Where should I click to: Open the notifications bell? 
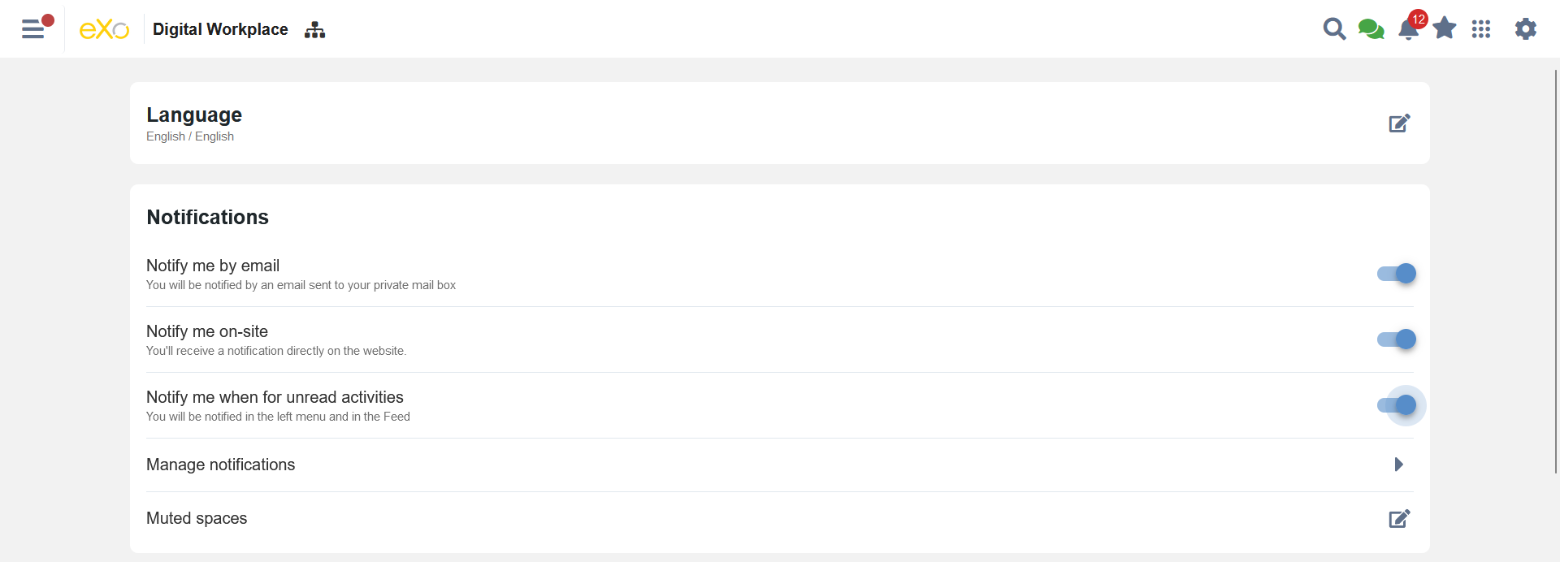click(1408, 30)
